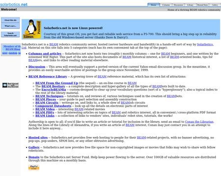Click BEAM link before 'interest, Conan may'
Image resolution: width=221 pixels, height=176 pixels.
(x=130, y=125)
